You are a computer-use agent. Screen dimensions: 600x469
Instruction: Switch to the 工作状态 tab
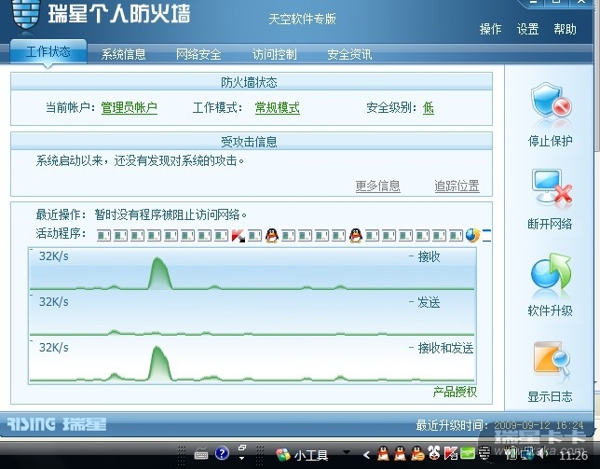48,51
